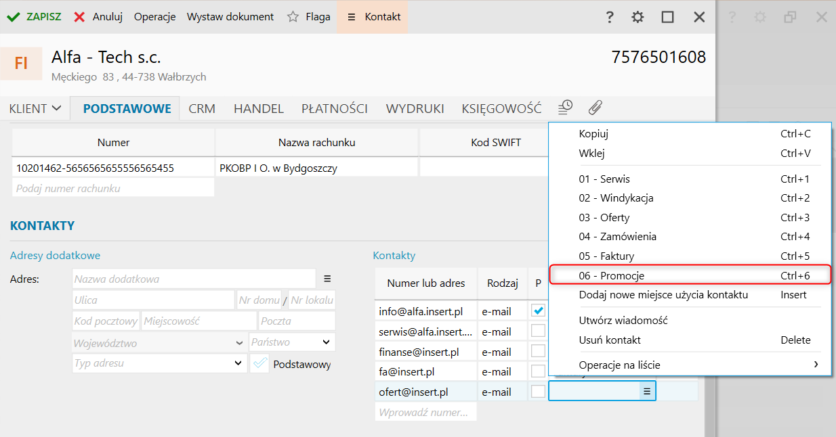This screenshot has width=836, height=437.
Task: Open the attachments paperclip icon
Action: pos(595,107)
